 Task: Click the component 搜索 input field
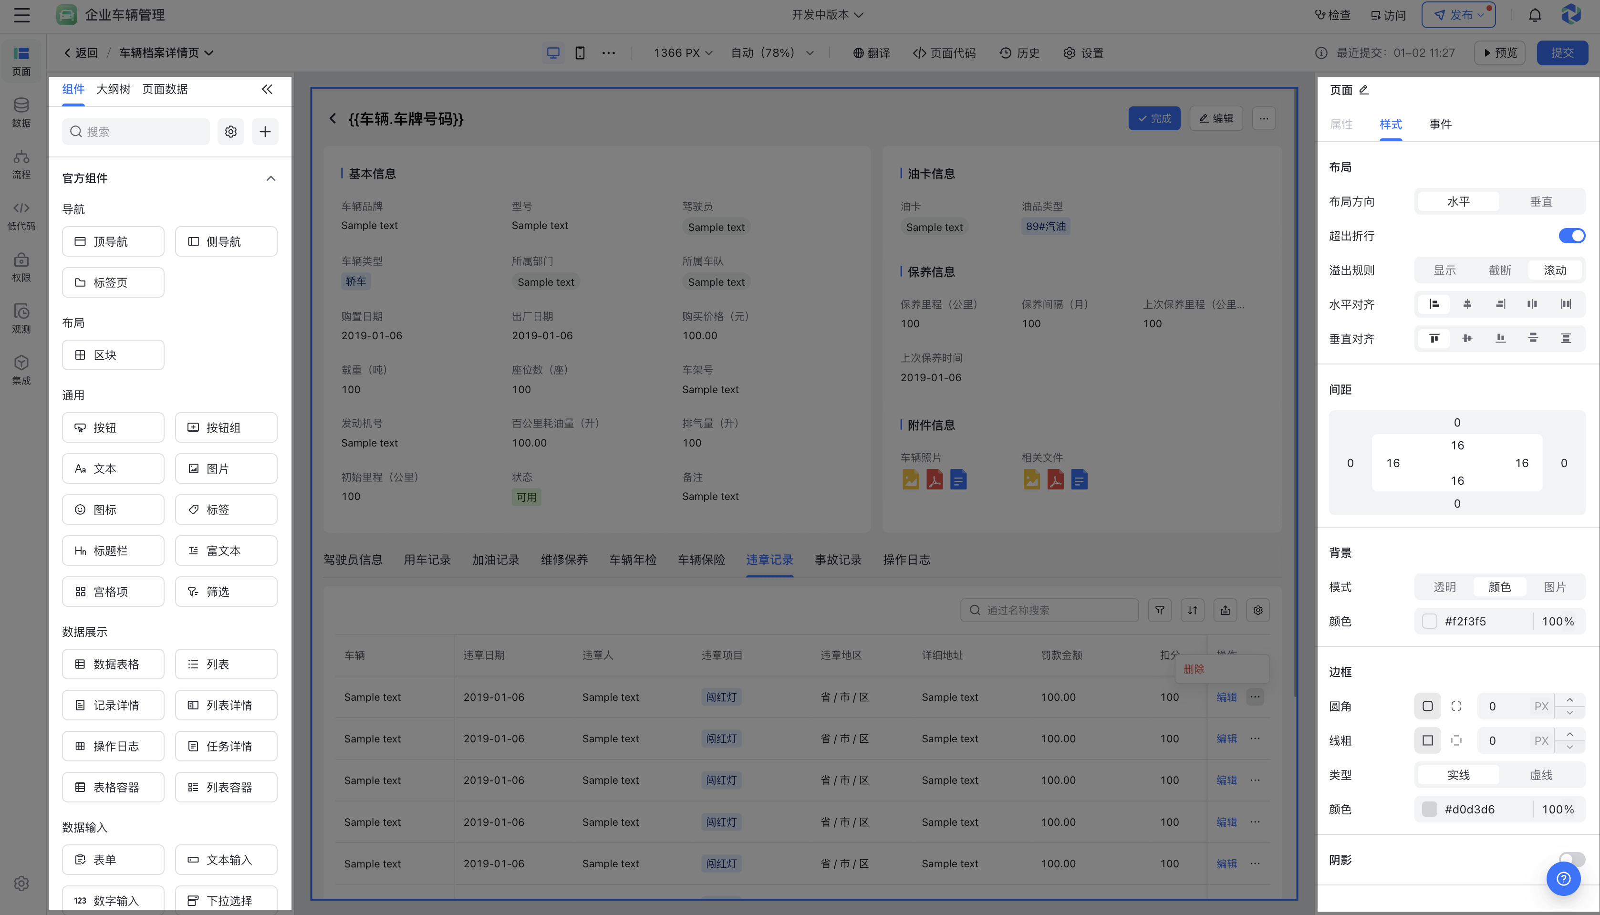point(136,131)
